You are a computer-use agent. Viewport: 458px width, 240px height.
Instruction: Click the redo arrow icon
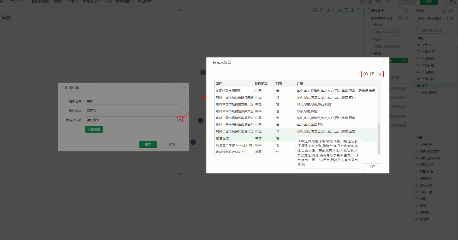point(21,2)
